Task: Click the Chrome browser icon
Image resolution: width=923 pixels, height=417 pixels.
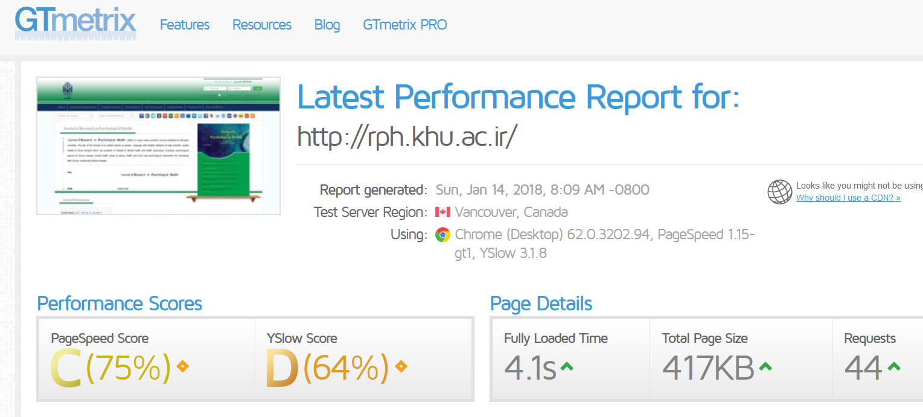Action: (x=442, y=235)
